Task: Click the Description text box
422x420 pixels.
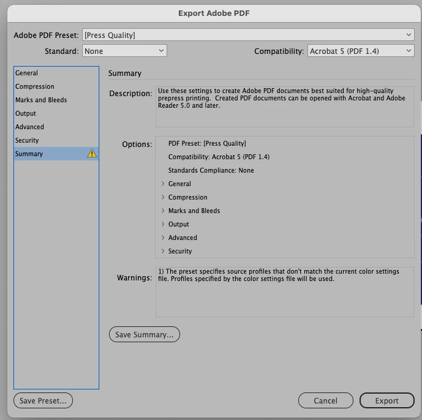Action: (x=284, y=107)
